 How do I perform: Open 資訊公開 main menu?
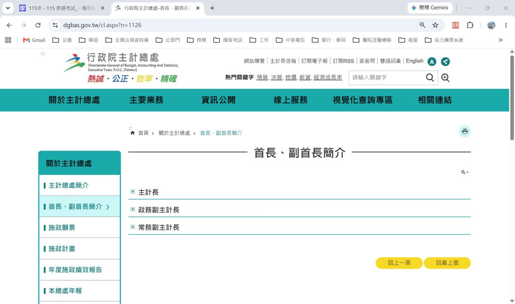[x=219, y=100]
